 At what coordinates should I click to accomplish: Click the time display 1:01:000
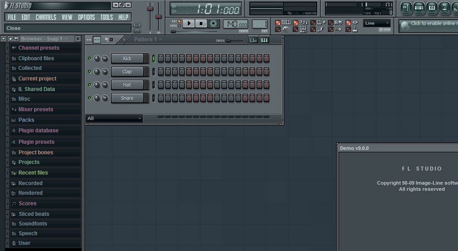[205, 9]
